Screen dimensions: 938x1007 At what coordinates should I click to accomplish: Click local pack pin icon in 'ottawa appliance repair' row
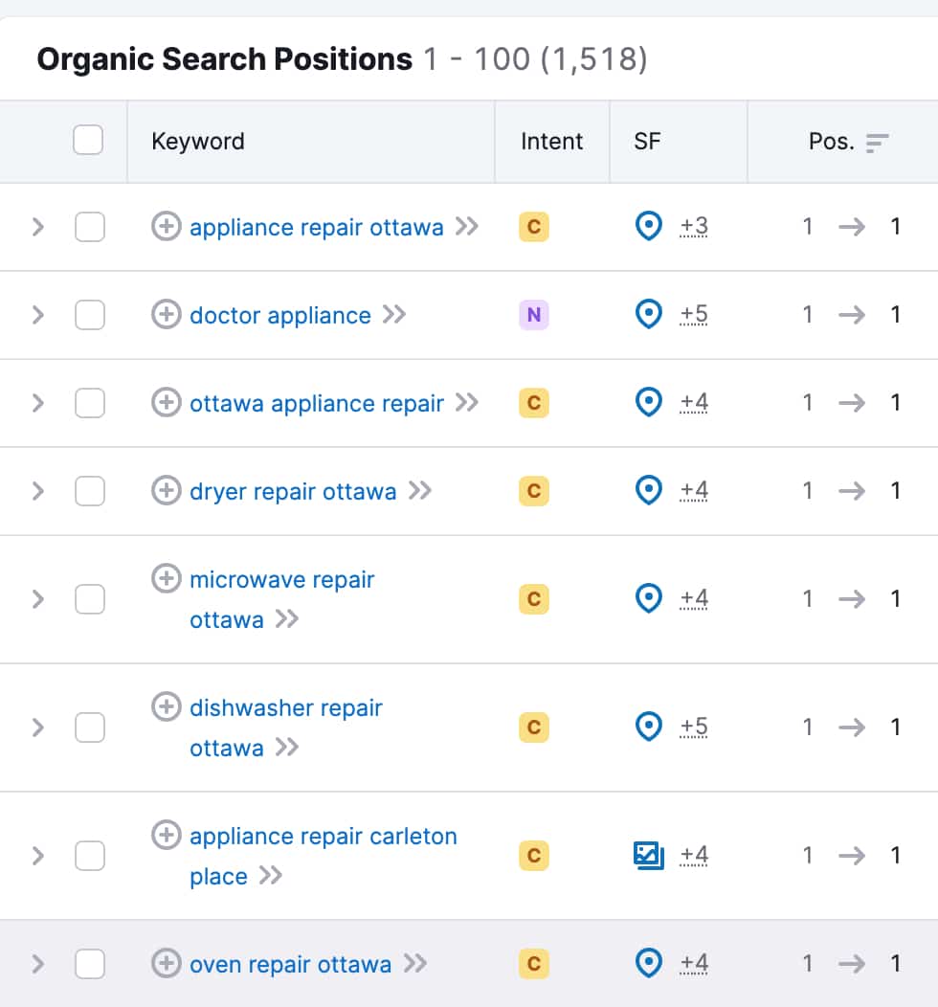[648, 402]
